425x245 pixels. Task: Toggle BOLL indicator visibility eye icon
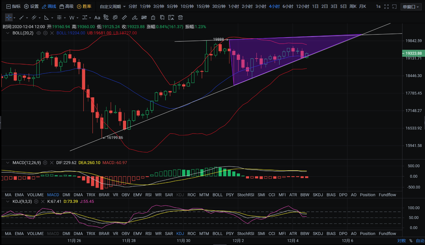click(39, 33)
